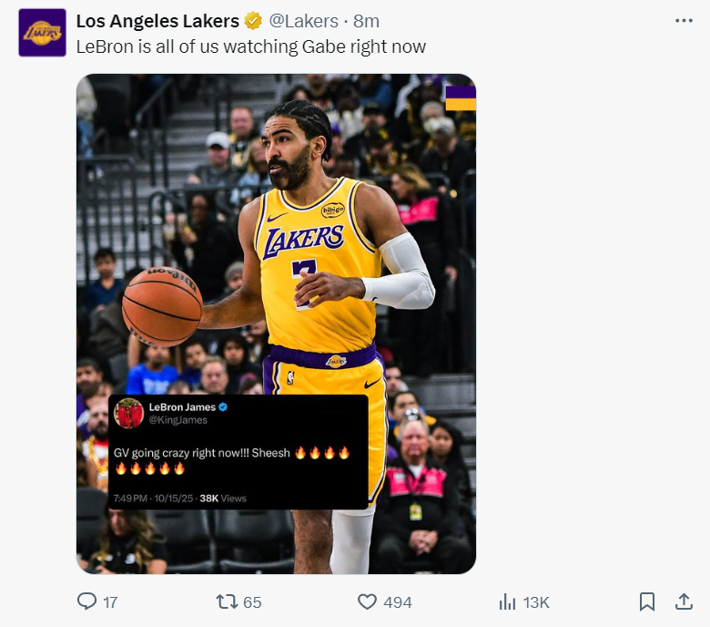Click the @Lakers handle
The width and height of the screenshot is (710, 627).
[x=303, y=21]
